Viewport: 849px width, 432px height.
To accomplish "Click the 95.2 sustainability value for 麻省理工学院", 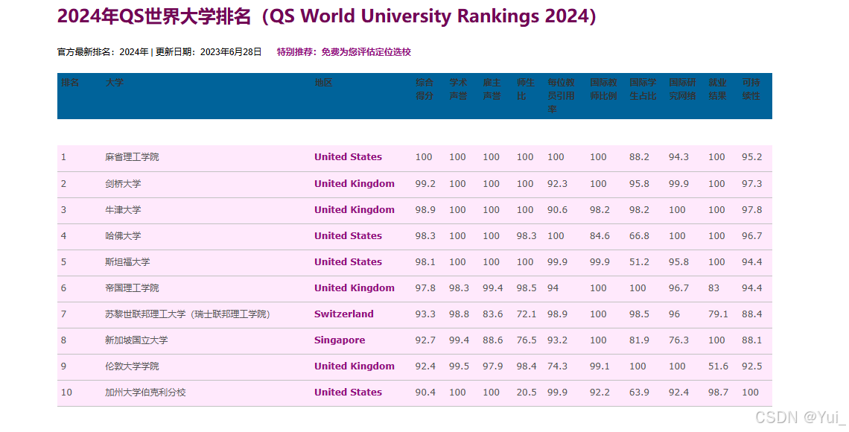I will point(751,157).
